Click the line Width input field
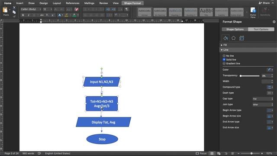 266,81
